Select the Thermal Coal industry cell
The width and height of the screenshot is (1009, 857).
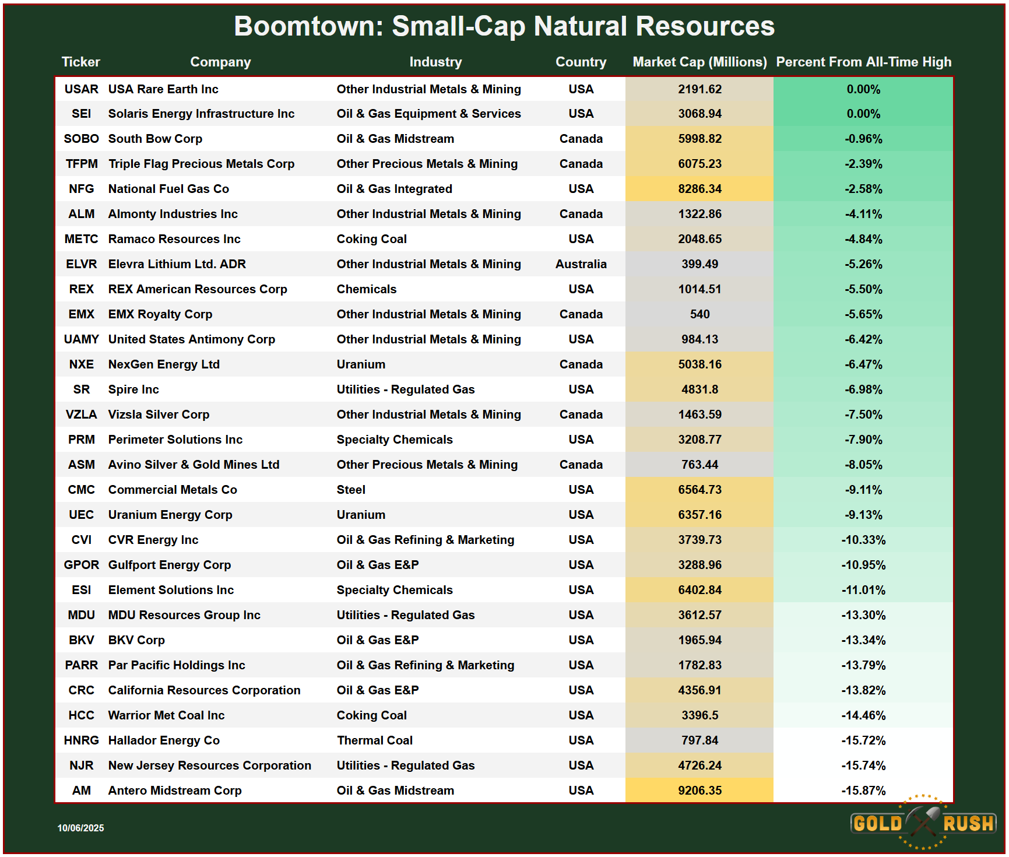point(374,740)
